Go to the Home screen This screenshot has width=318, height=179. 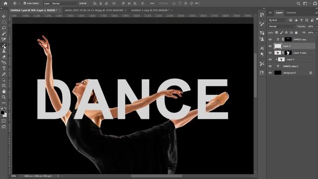5,3
